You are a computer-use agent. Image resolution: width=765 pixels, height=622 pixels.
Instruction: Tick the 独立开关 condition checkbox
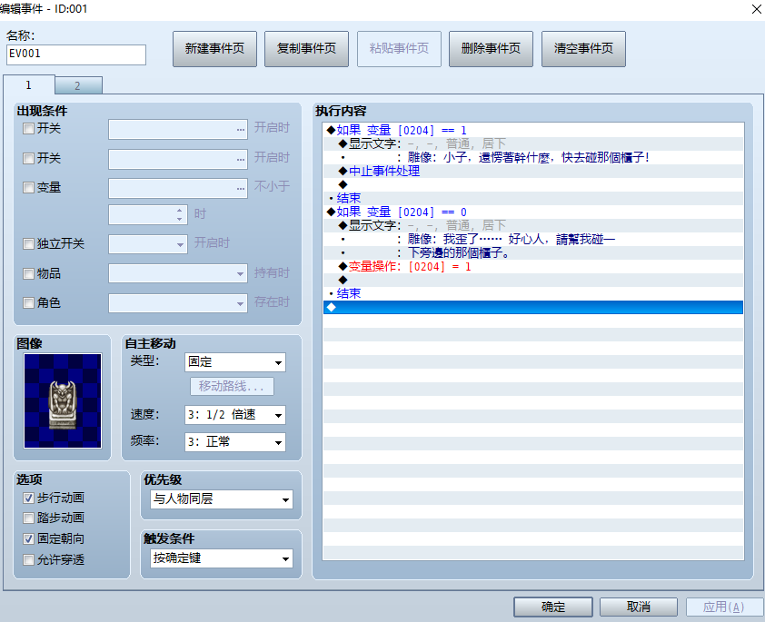point(29,243)
